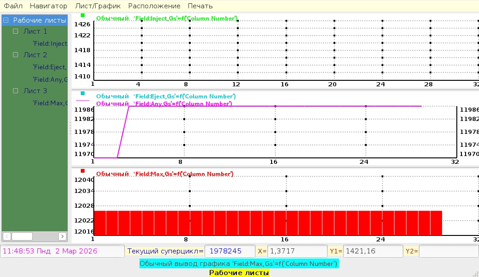The height and width of the screenshot is (277, 479).
Task: Click the left scroll arrow in navigator
Action: coord(7,236)
